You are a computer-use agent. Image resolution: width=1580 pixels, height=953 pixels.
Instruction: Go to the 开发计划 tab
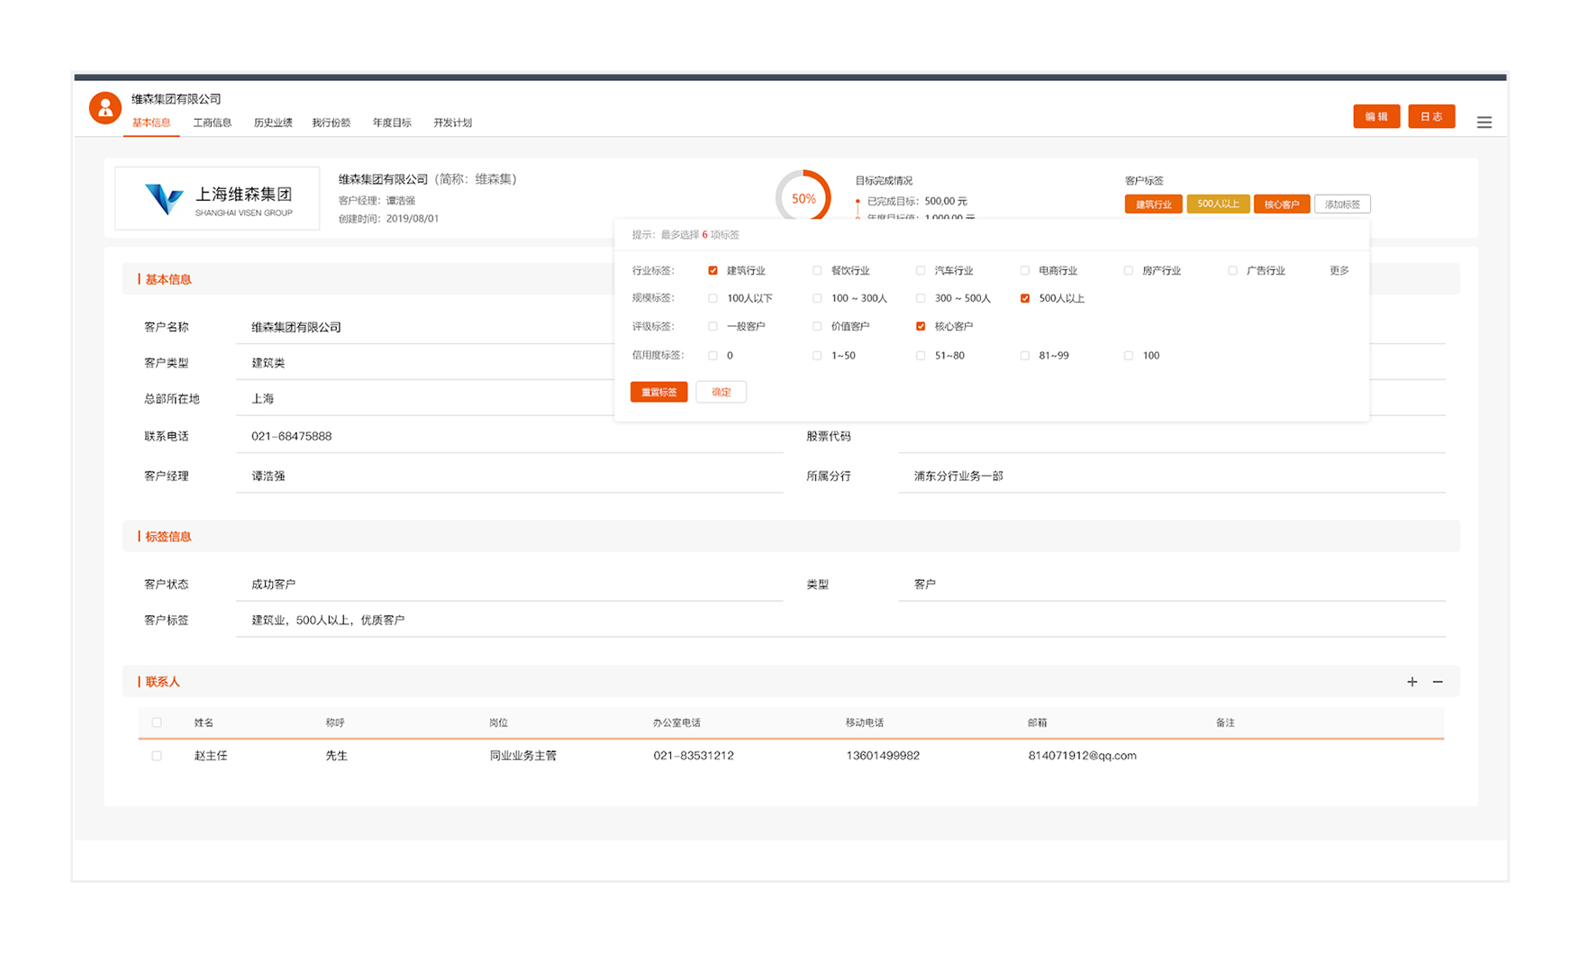coord(452,123)
